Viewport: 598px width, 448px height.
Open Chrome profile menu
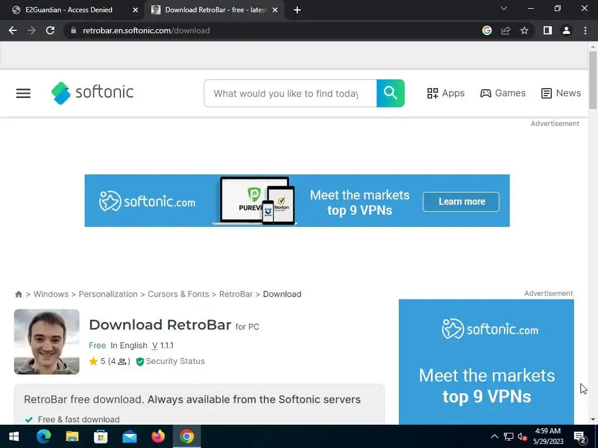click(x=566, y=30)
